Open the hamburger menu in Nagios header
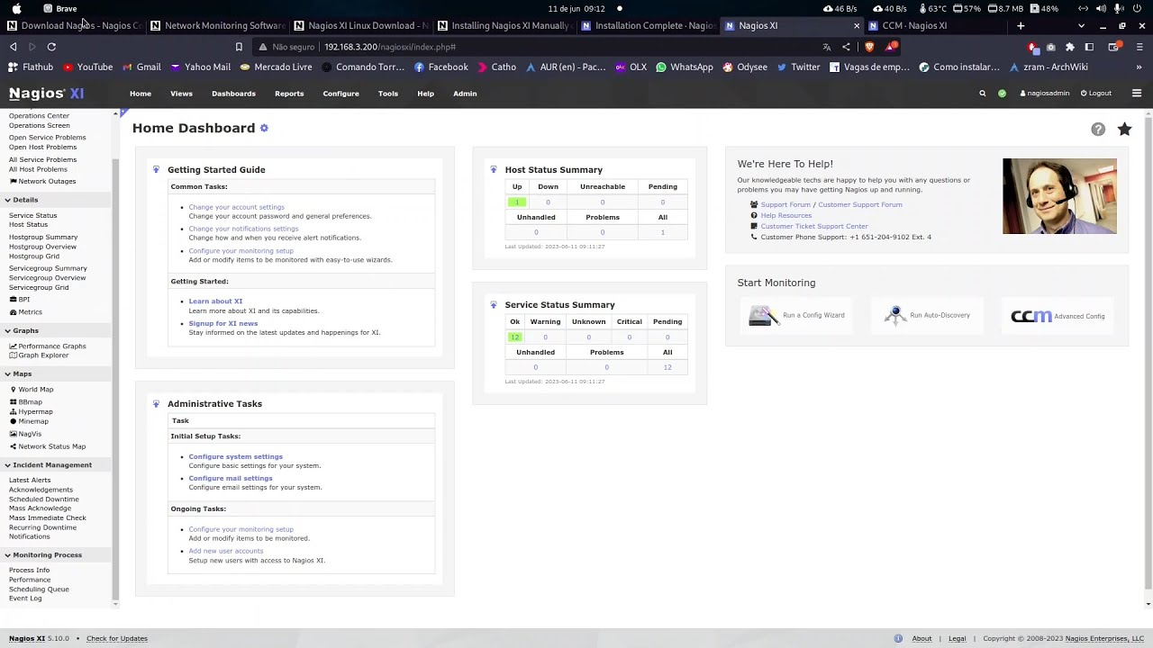This screenshot has width=1153, height=648. (x=1137, y=94)
